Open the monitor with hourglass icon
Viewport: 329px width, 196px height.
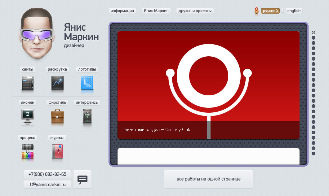click(x=28, y=116)
